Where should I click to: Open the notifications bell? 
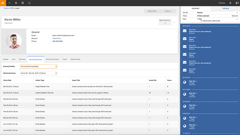coord(230,3)
